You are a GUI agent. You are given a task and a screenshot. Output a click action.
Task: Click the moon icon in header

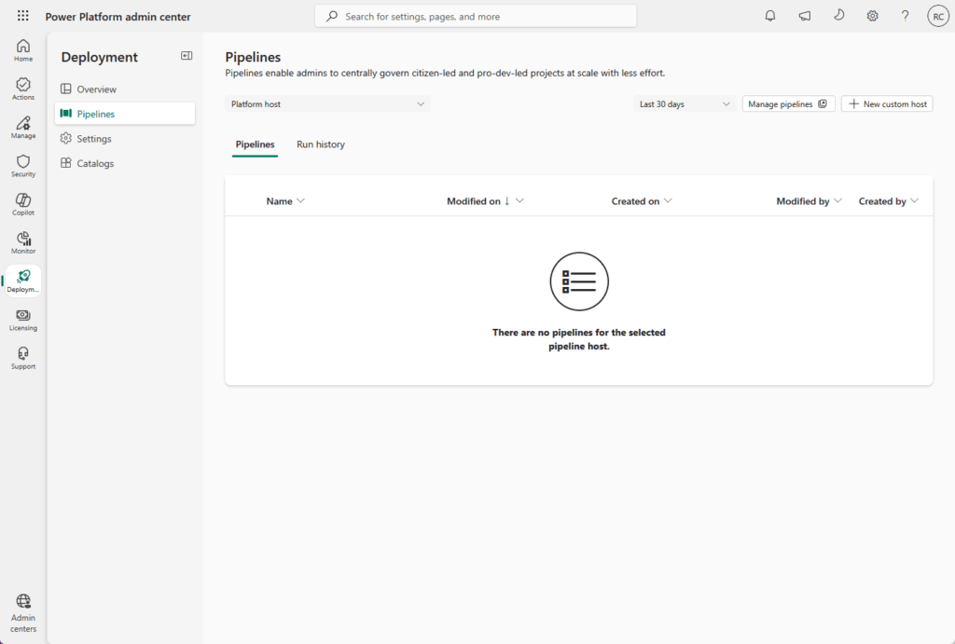838,15
